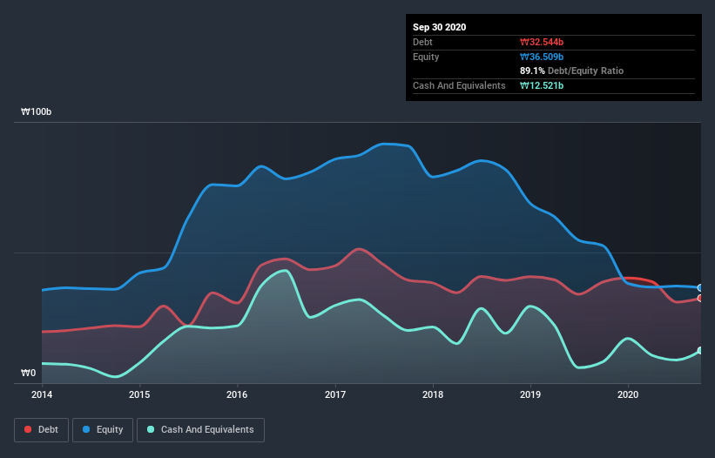Click the 2015 x-axis label
This screenshot has width=715, height=458.
pos(139,394)
